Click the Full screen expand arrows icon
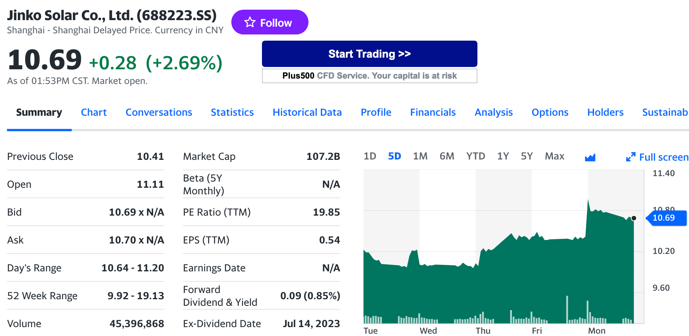The width and height of the screenshot is (689, 336). (630, 157)
